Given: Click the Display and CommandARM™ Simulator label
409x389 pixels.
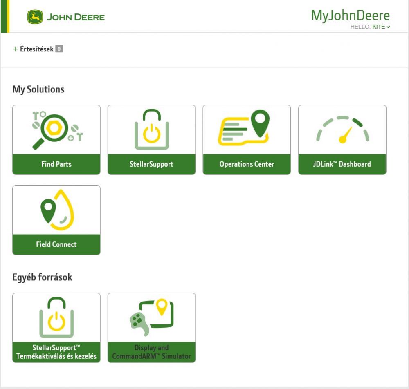Looking at the screenshot, I should pos(152,352).
